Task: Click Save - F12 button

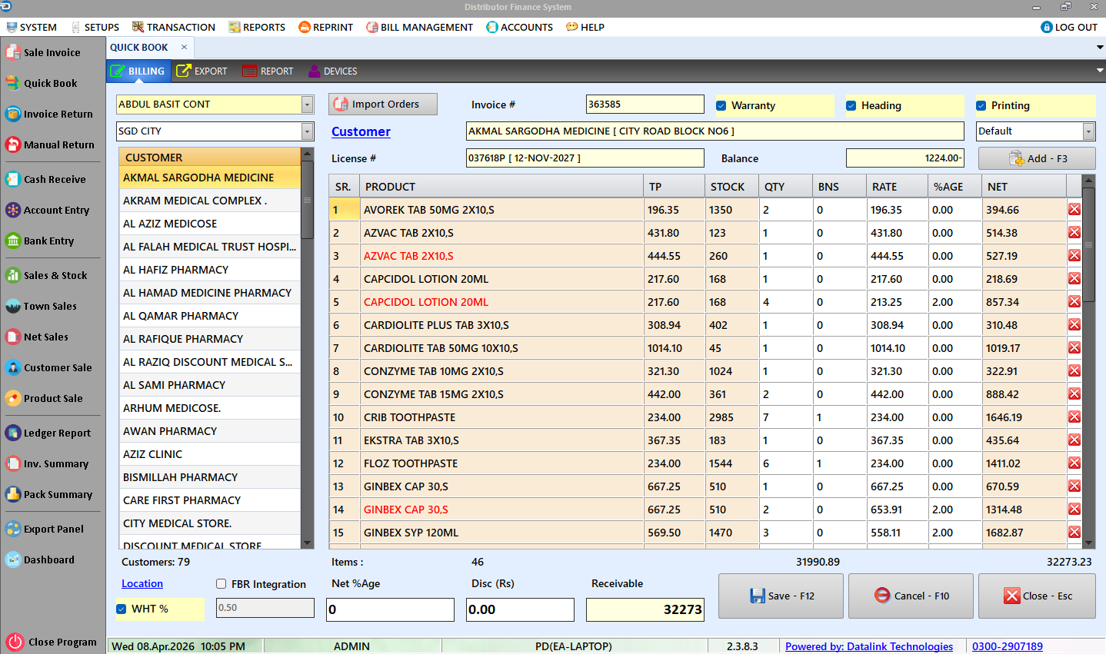Action: coord(781,596)
